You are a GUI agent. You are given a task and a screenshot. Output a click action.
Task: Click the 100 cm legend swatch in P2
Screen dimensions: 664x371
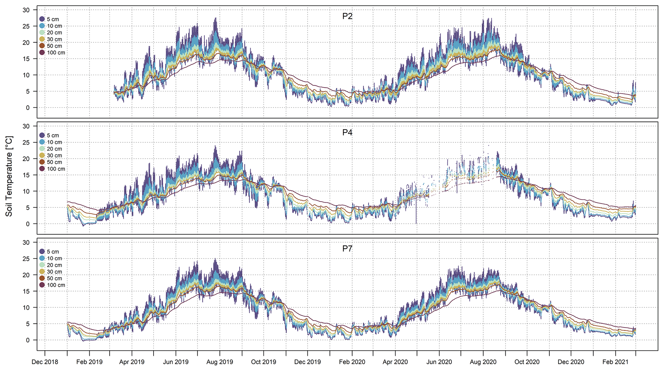click(42, 53)
